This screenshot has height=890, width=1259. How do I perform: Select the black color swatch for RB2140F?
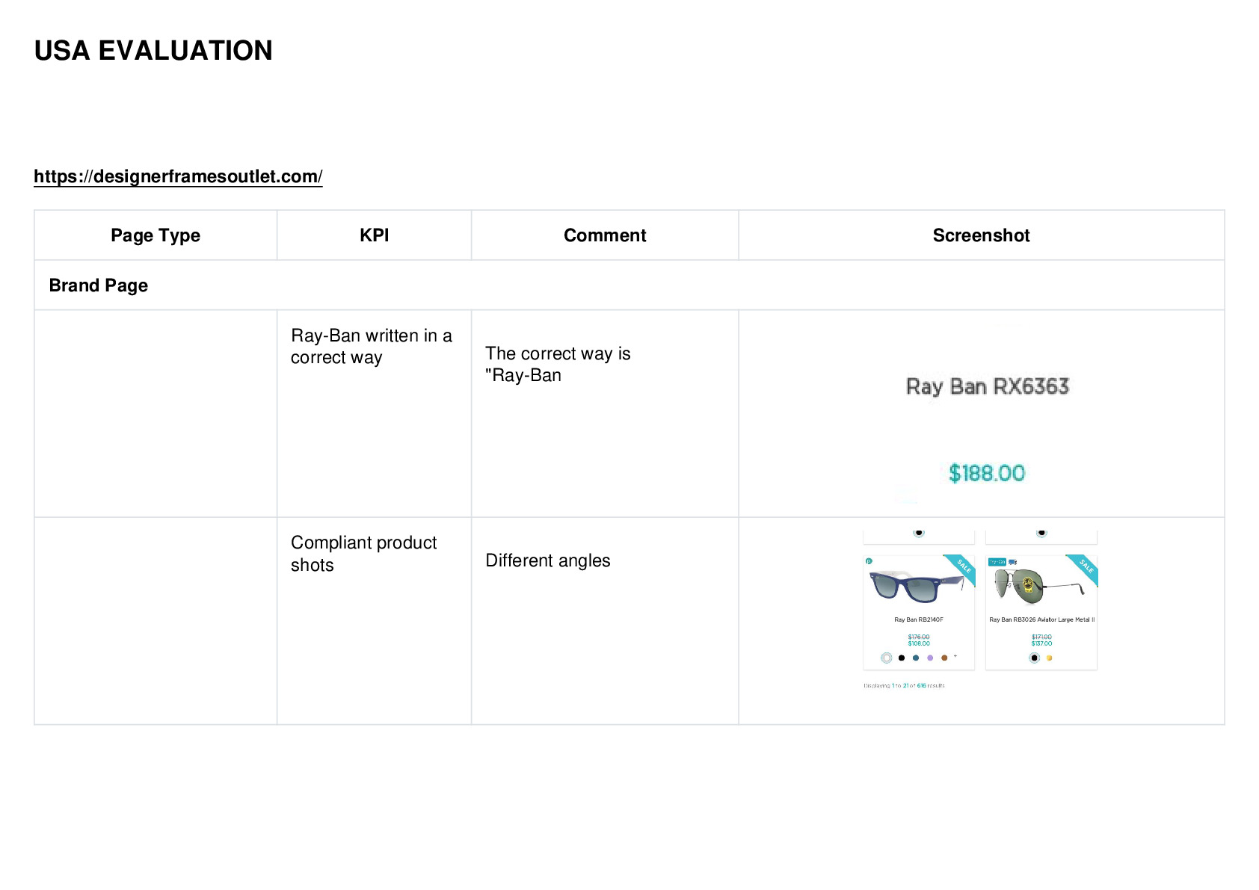click(x=902, y=658)
